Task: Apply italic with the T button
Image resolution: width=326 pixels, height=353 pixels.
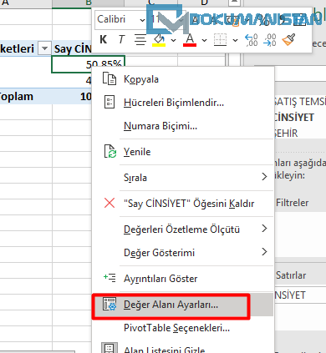Action: pos(121,39)
